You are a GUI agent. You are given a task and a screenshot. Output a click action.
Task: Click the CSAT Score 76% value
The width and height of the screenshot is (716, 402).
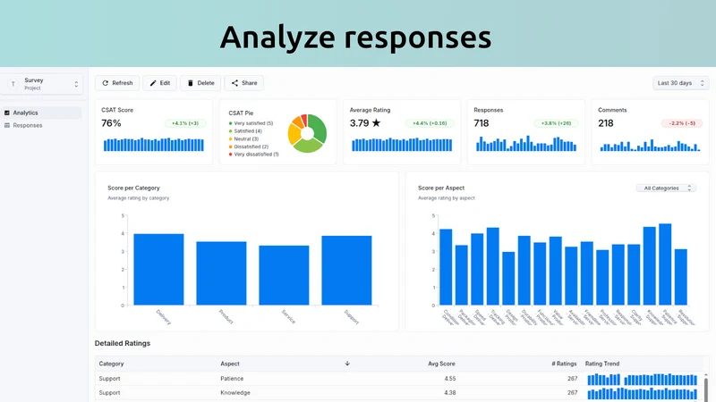(x=111, y=123)
